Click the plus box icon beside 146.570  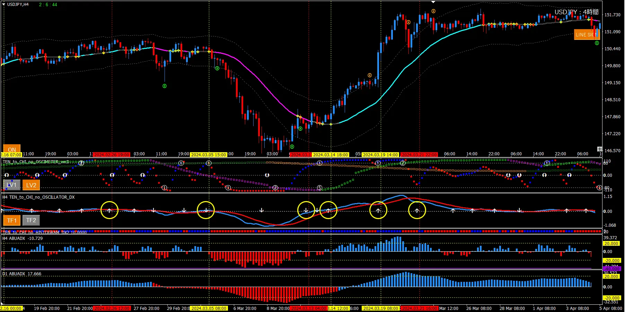[x=600, y=149]
